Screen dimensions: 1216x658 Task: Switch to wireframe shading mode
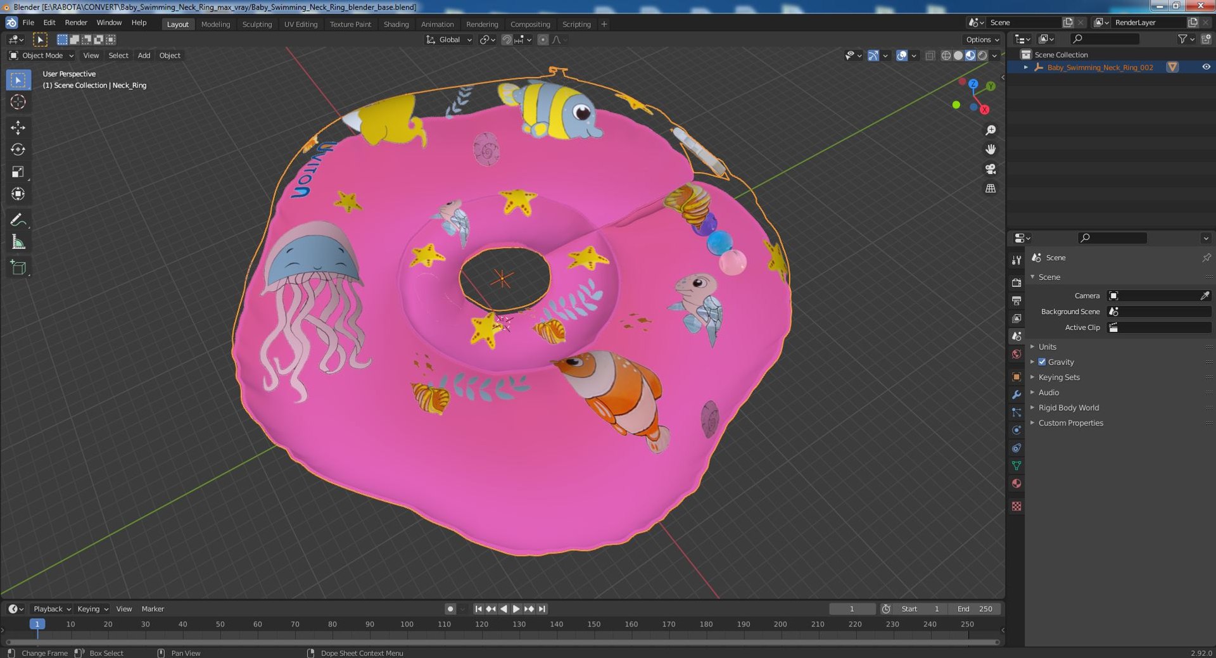946,56
